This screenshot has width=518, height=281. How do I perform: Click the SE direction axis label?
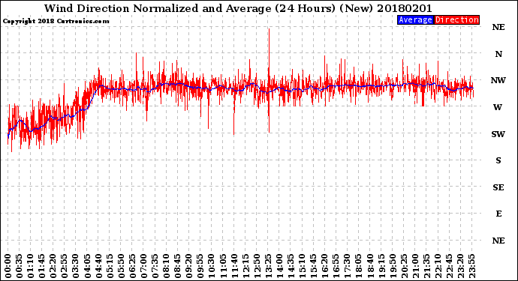pyautogui.click(x=498, y=187)
